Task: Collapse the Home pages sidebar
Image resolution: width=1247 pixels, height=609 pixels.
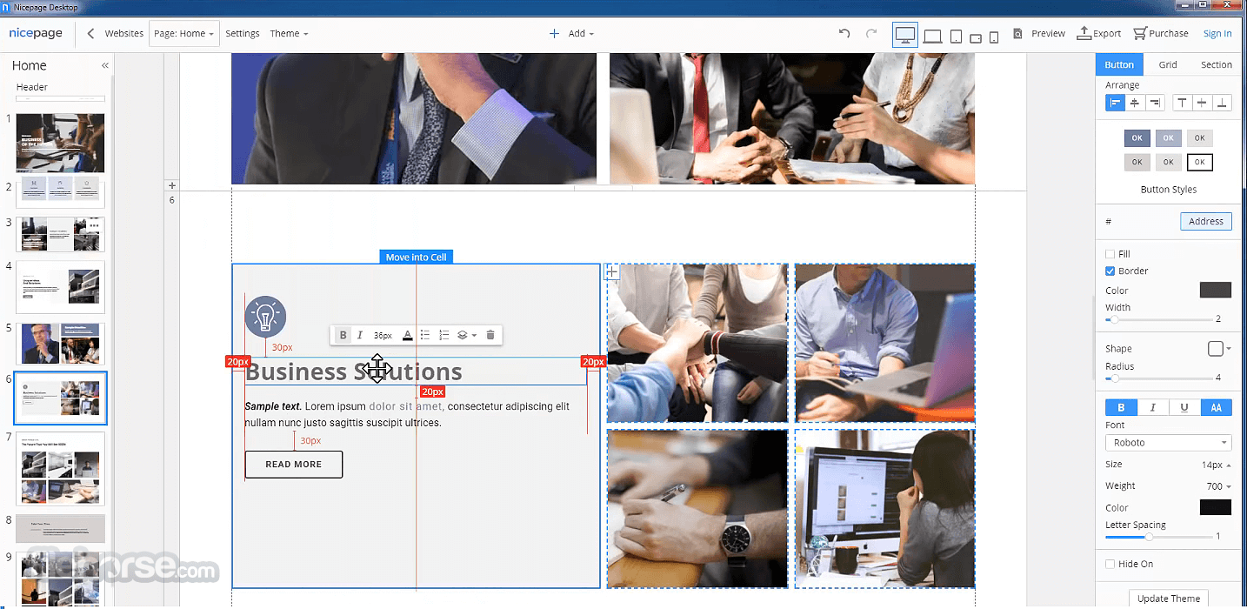Action: [105, 65]
